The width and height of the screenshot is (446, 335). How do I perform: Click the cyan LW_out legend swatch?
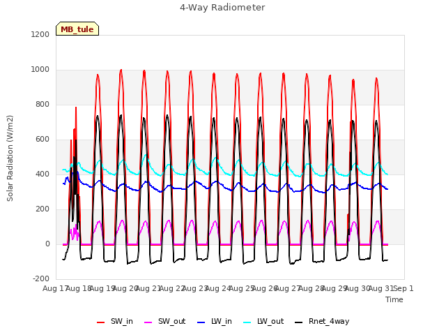[247, 322]
